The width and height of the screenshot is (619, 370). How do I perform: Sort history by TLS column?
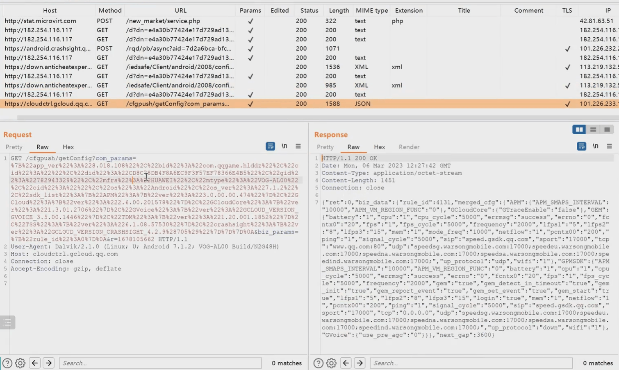click(567, 11)
